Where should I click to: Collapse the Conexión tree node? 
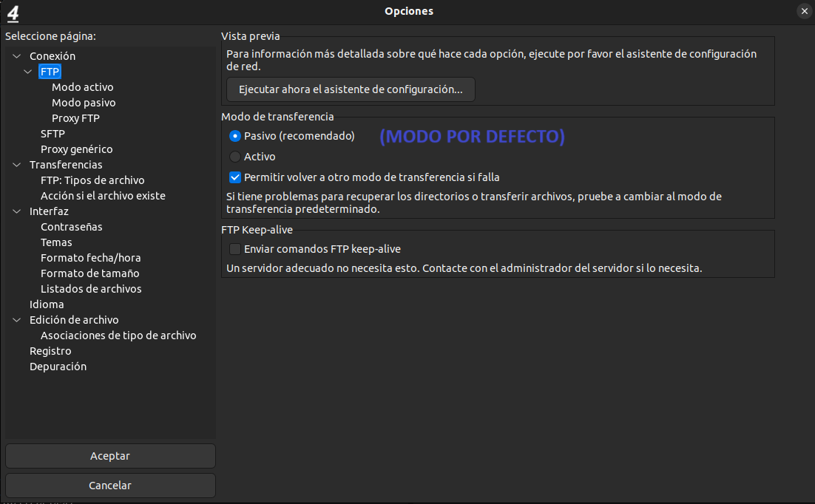17,56
